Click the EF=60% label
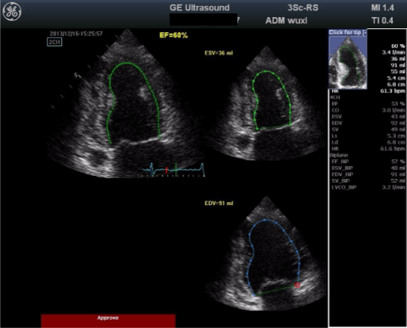This screenshot has height=328, width=407. click(174, 35)
